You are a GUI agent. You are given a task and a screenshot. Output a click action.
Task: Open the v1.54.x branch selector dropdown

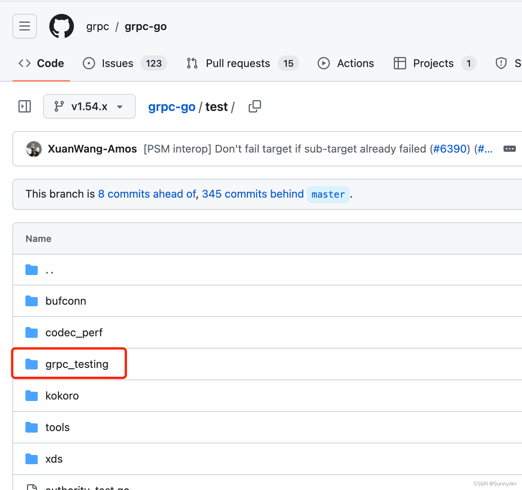click(89, 106)
